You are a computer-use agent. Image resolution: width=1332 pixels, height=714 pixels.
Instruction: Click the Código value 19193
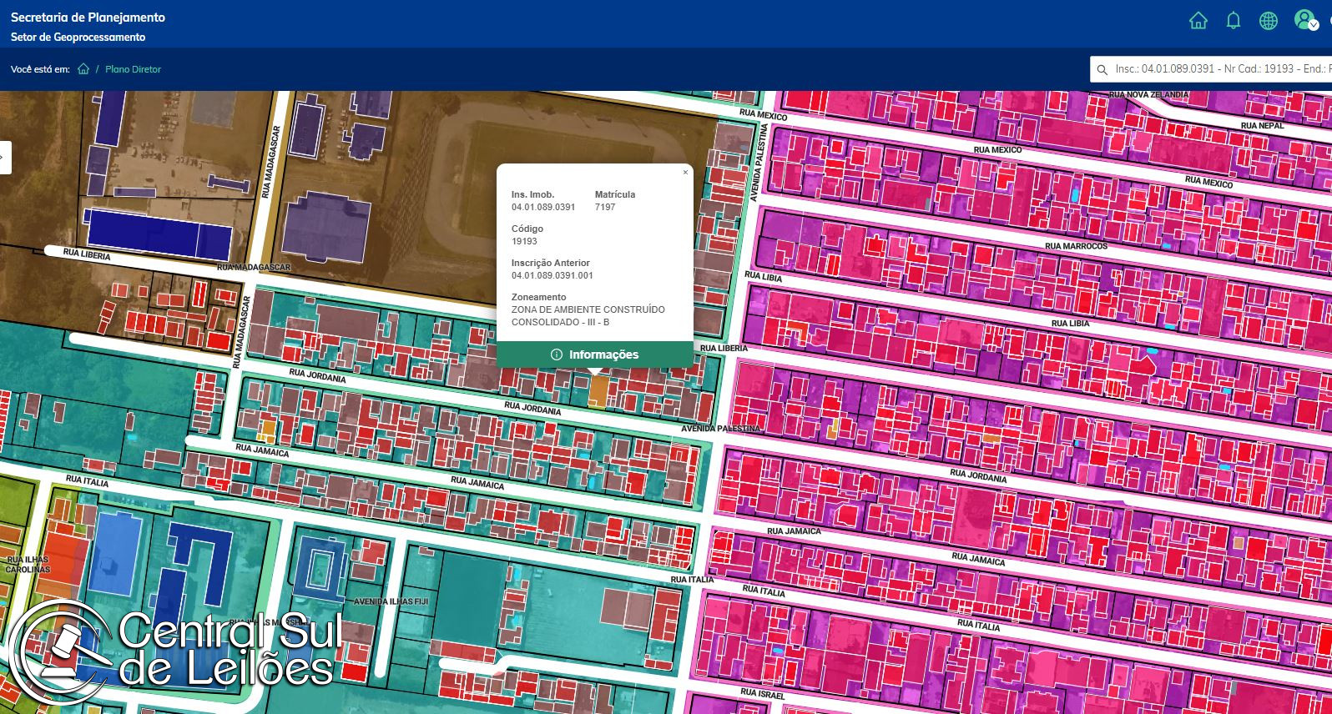point(524,241)
